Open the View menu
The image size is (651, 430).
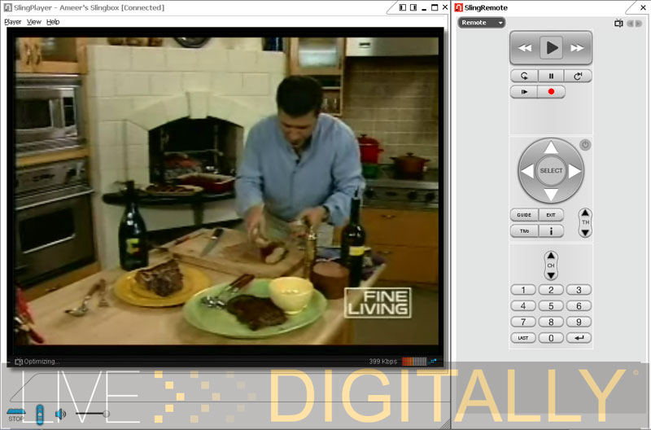[34, 22]
